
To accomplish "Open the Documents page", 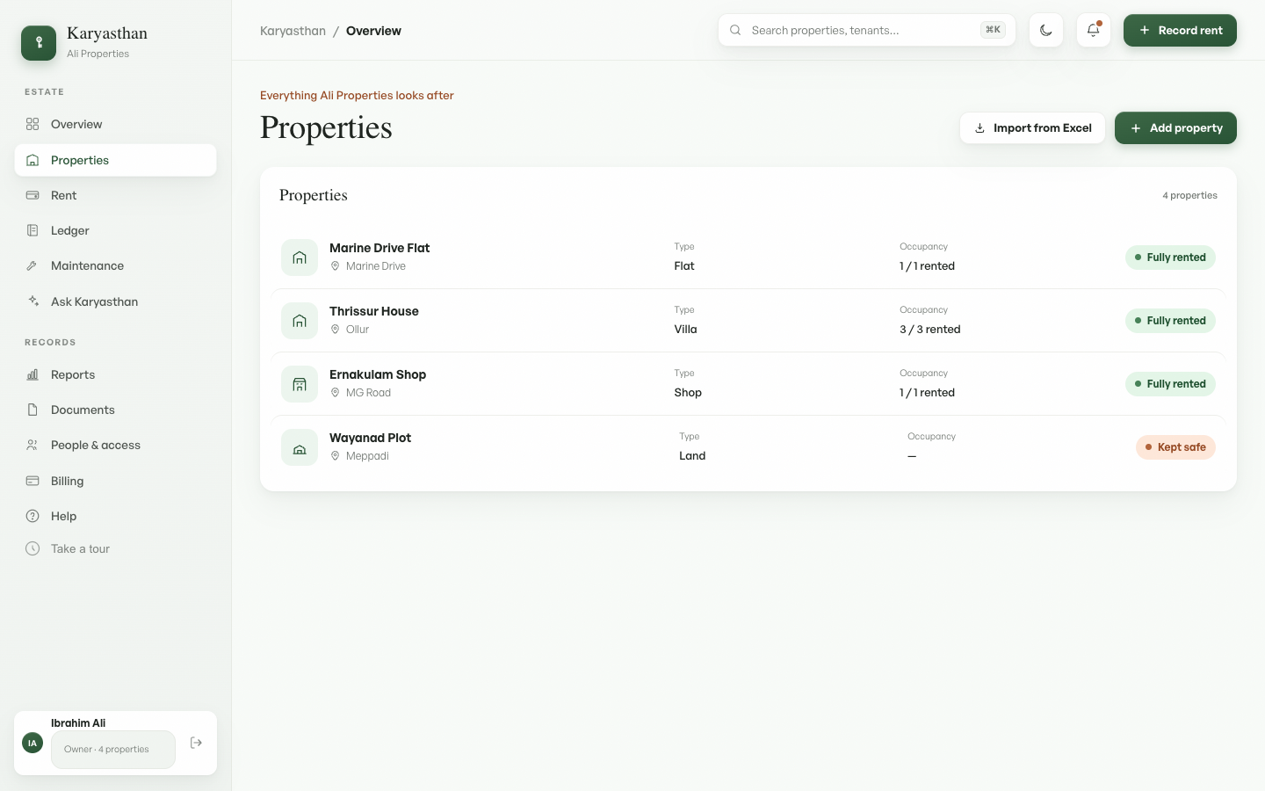I will click(x=115, y=410).
